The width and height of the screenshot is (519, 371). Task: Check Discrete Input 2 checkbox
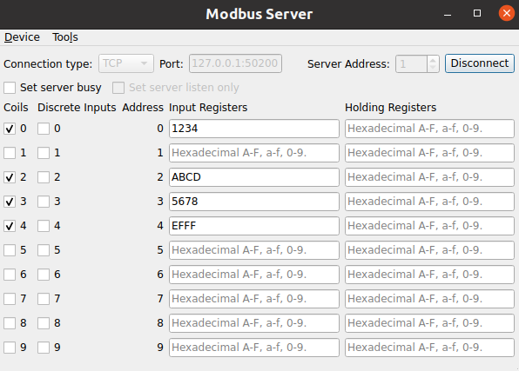(44, 177)
